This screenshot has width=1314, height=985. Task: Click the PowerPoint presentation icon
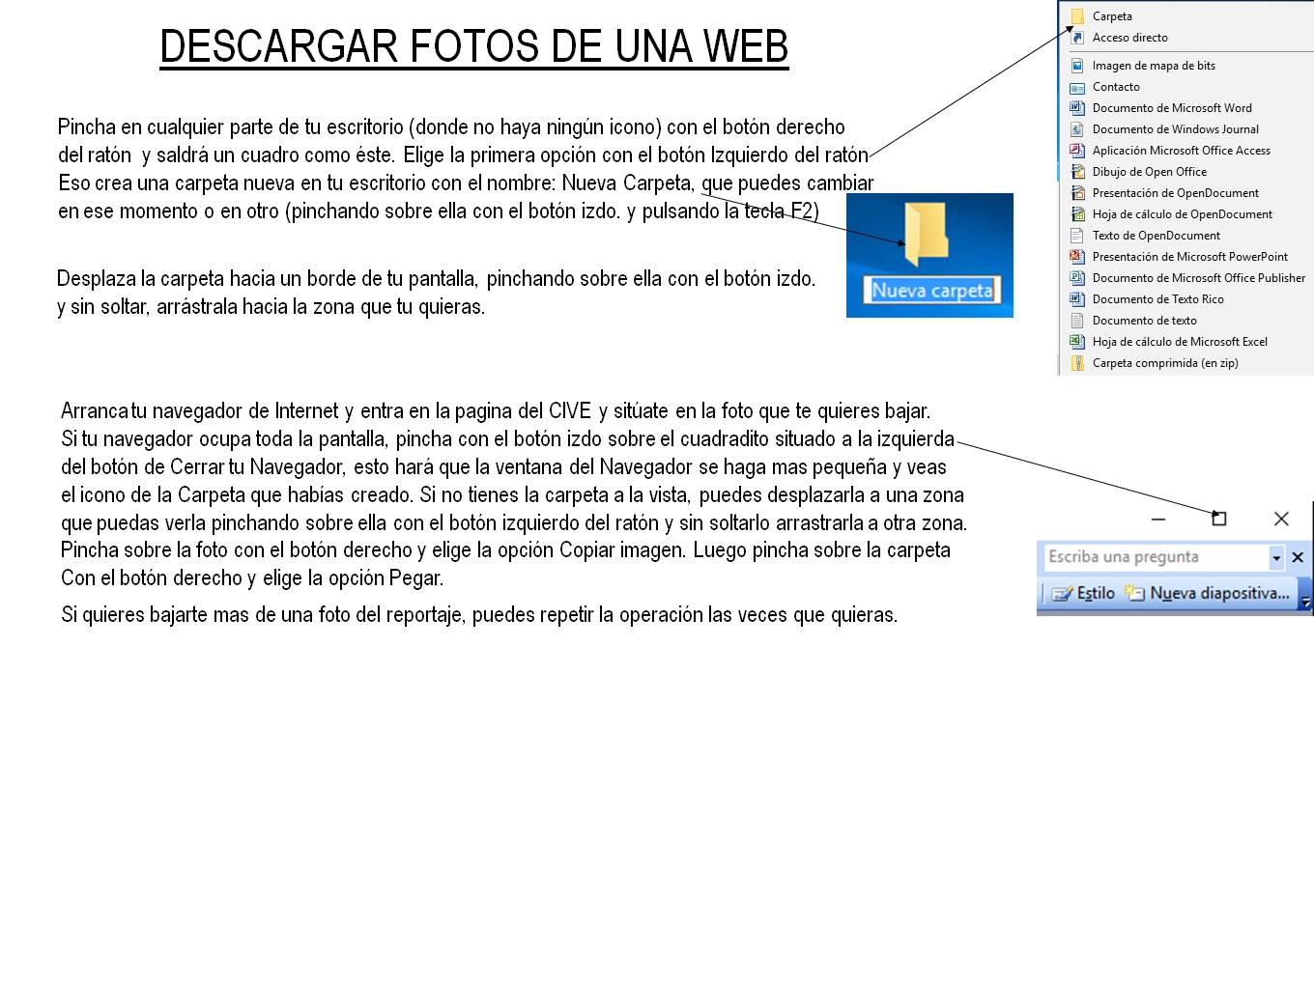(x=1077, y=257)
